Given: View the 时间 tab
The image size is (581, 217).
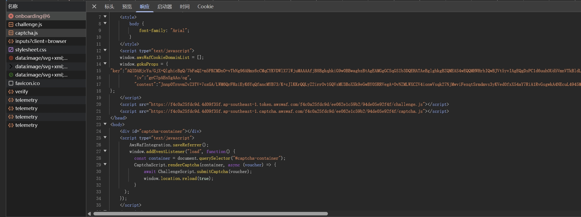Looking at the screenshot, I should tap(185, 6).
